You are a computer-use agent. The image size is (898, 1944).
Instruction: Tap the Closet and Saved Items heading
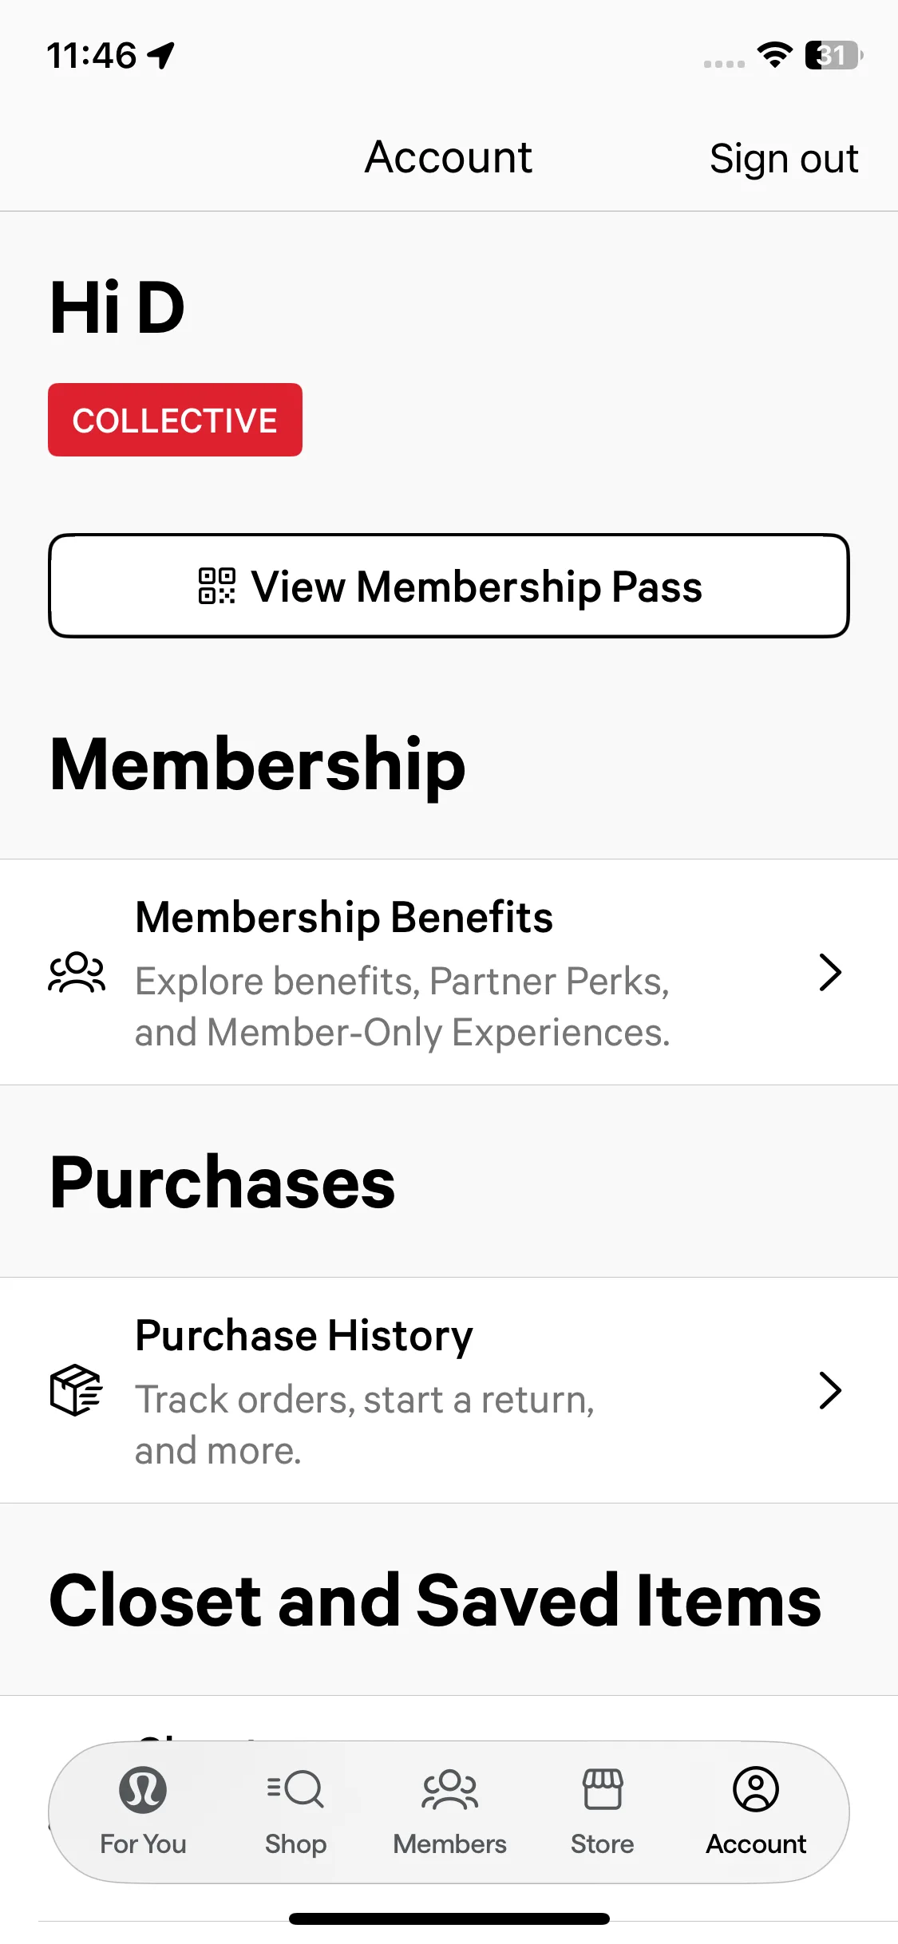(x=435, y=1600)
